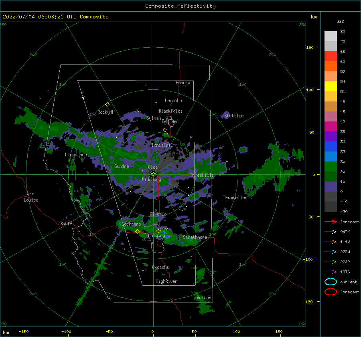Image resolution: width=361 pixels, height=337 pixels.
Task: Click the blue color swatch for 36 dBZ
Action: coord(331,147)
